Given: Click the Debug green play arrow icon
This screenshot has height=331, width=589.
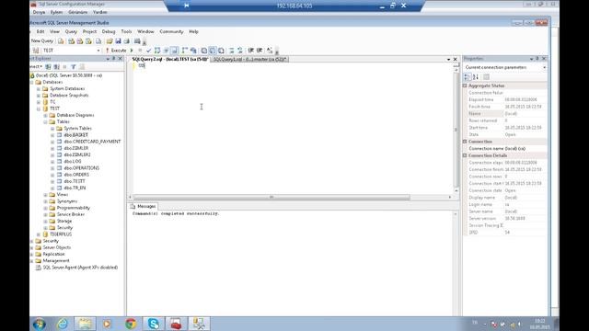Looking at the screenshot, I should 132,51.
